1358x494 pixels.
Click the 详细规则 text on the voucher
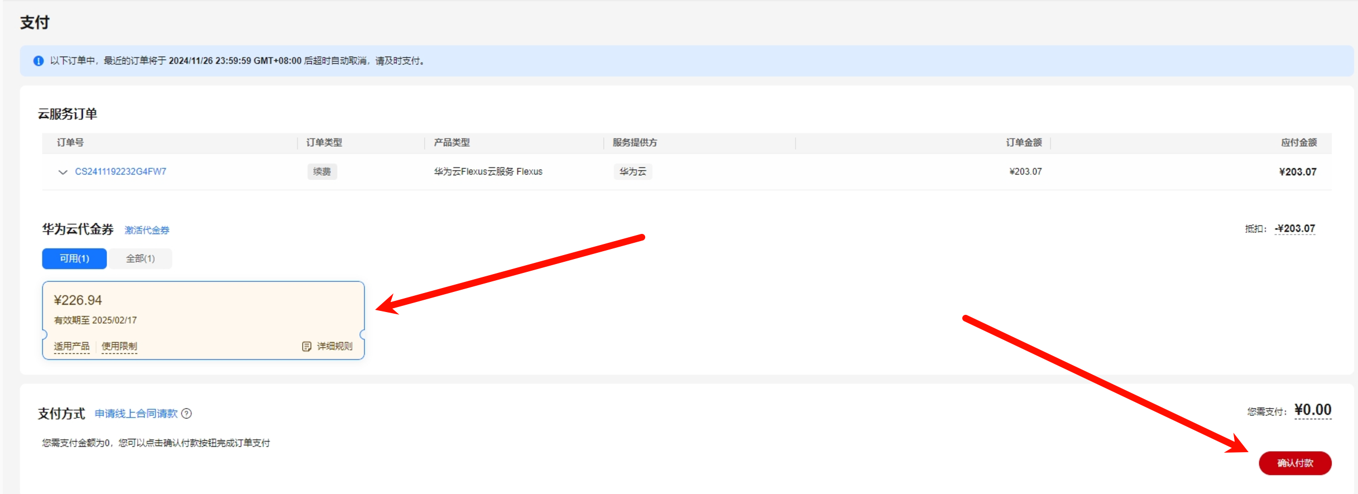pos(334,347)
